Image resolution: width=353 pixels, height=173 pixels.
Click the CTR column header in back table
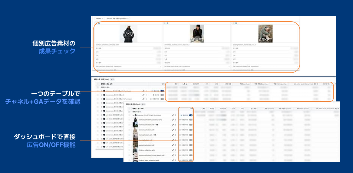[207, 84]
